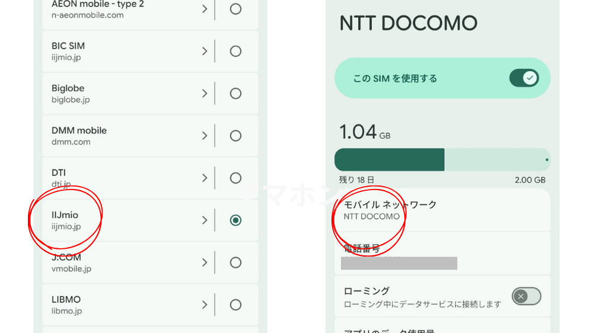Select the BIC SIM radio button
The image size is (593, 333).
pyautogui.click(x=235, y=51)
